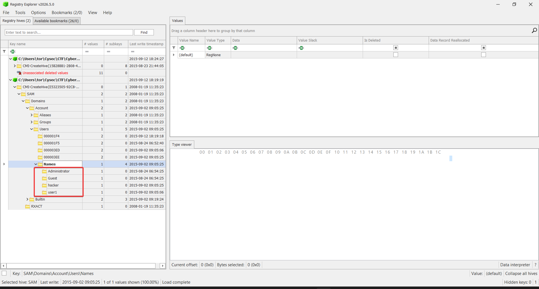
Task: Toggle the Data Record Reallocated filter checkbox
Action: 483,48
